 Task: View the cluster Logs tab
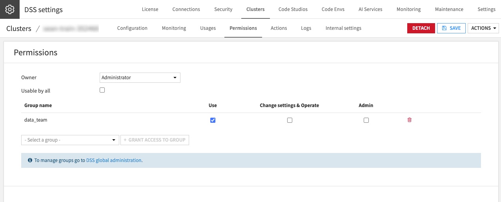(x=306, y=28)
